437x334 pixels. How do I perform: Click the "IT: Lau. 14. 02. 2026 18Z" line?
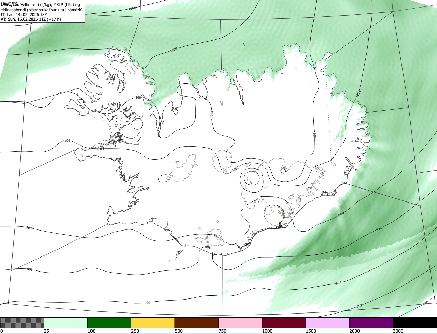tap(25, 15)
